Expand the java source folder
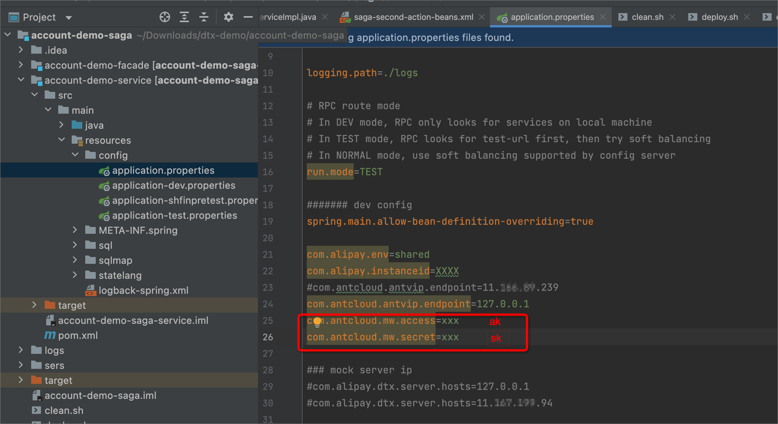Screen dimensions: 778x424 [62, 125]
